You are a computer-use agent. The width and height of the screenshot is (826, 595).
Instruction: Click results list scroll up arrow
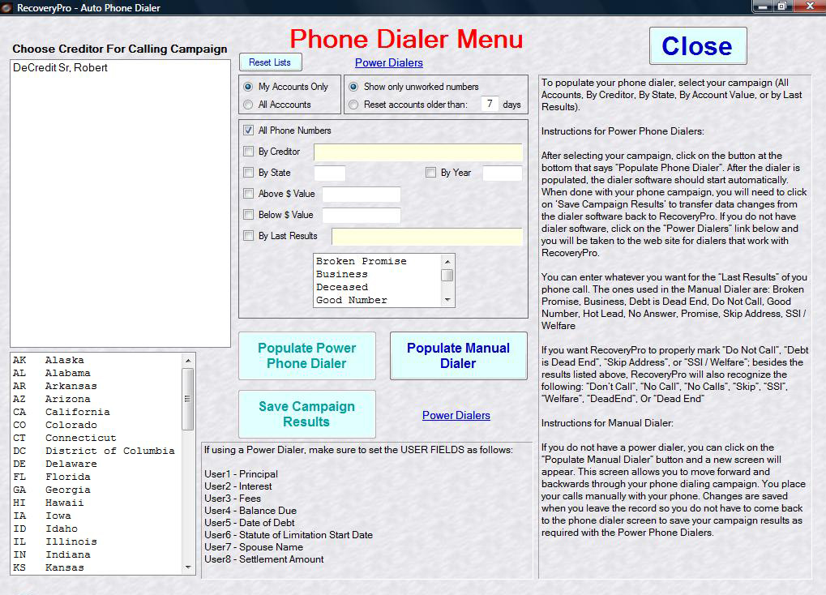coord(447,261)
